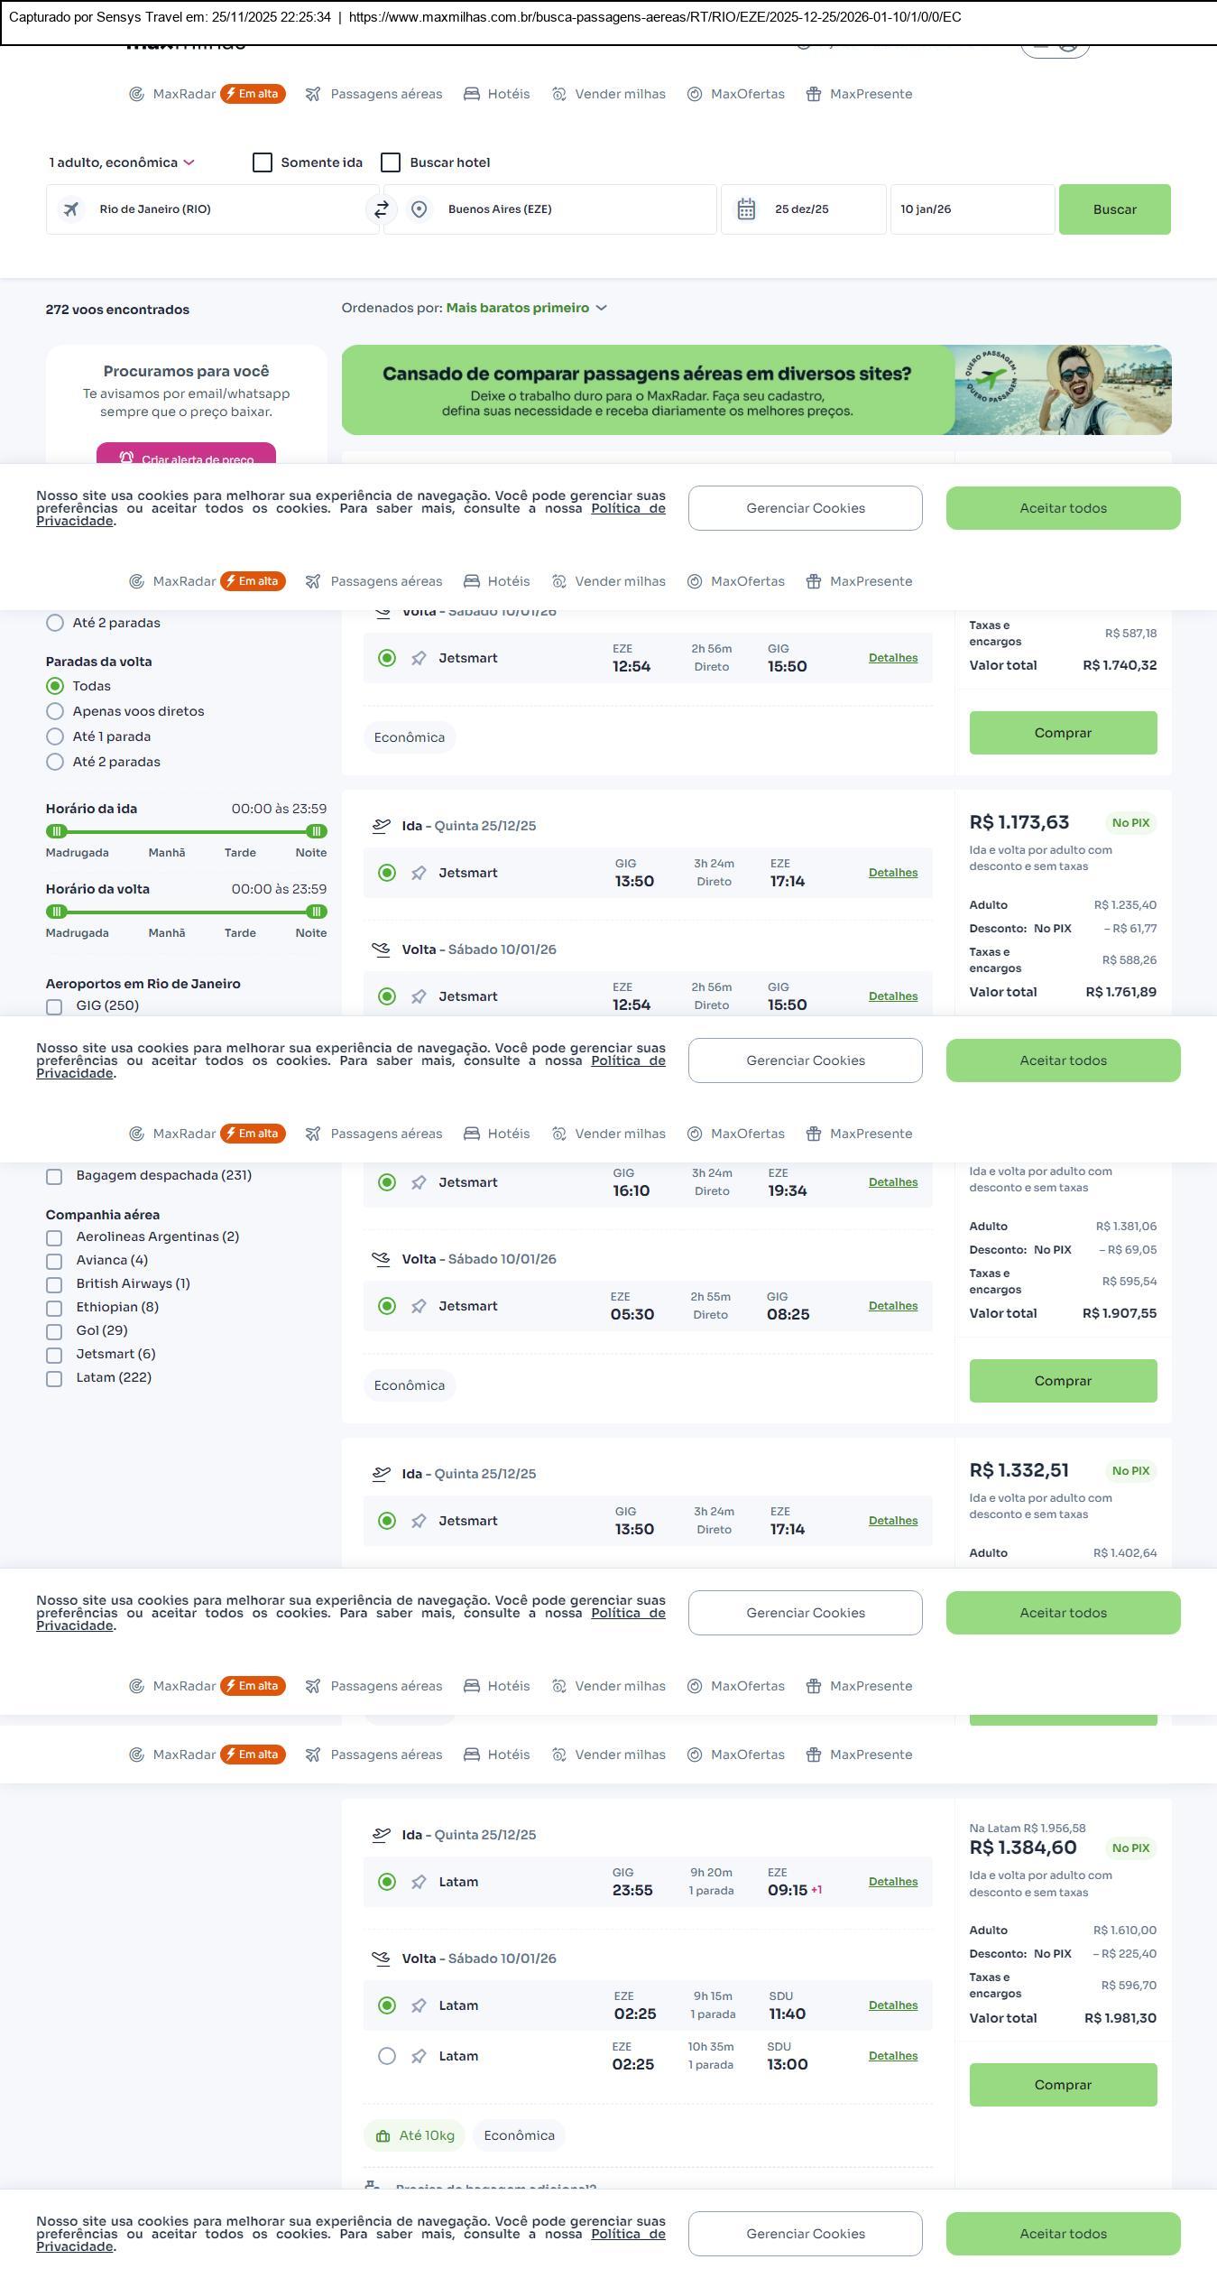1217x2278 pixels.
Task: Open the 1 adulto, econômica dropdown
Action: 122,162
